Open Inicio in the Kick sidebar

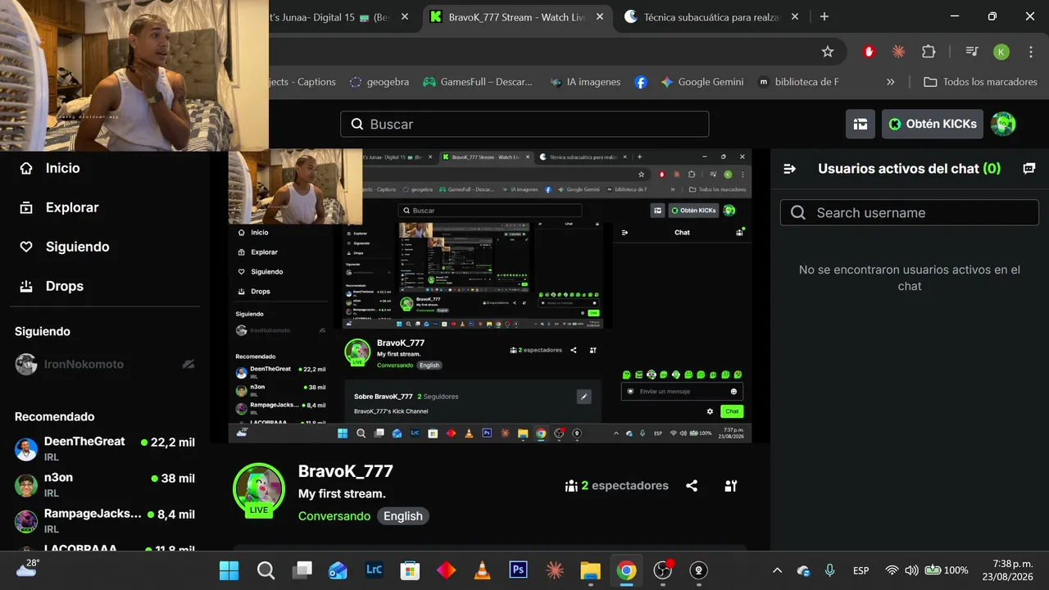pos(50,168)
